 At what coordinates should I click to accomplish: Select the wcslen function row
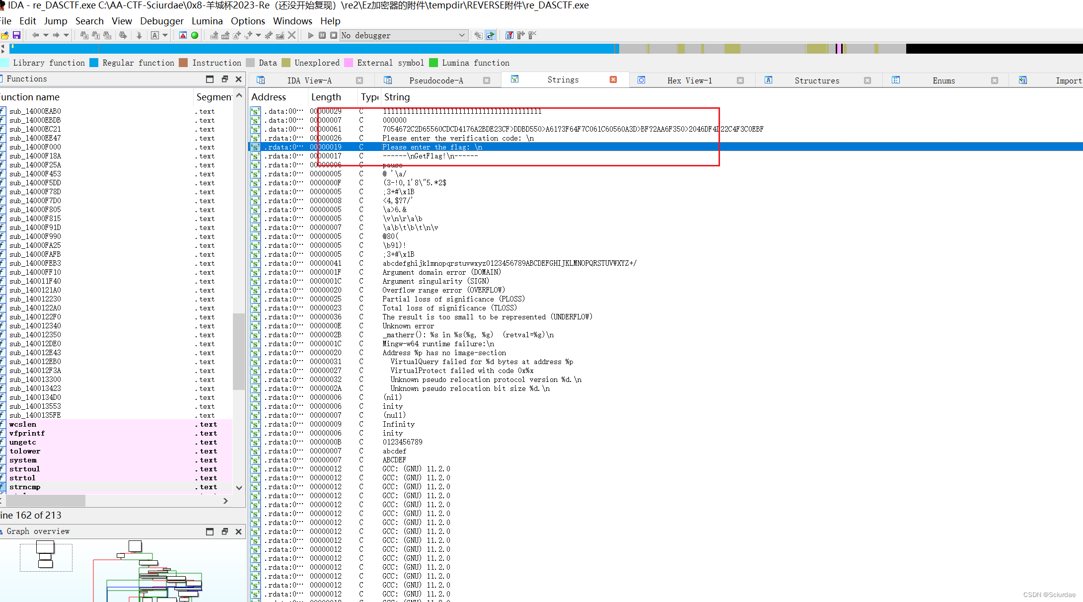coord(116,424)
